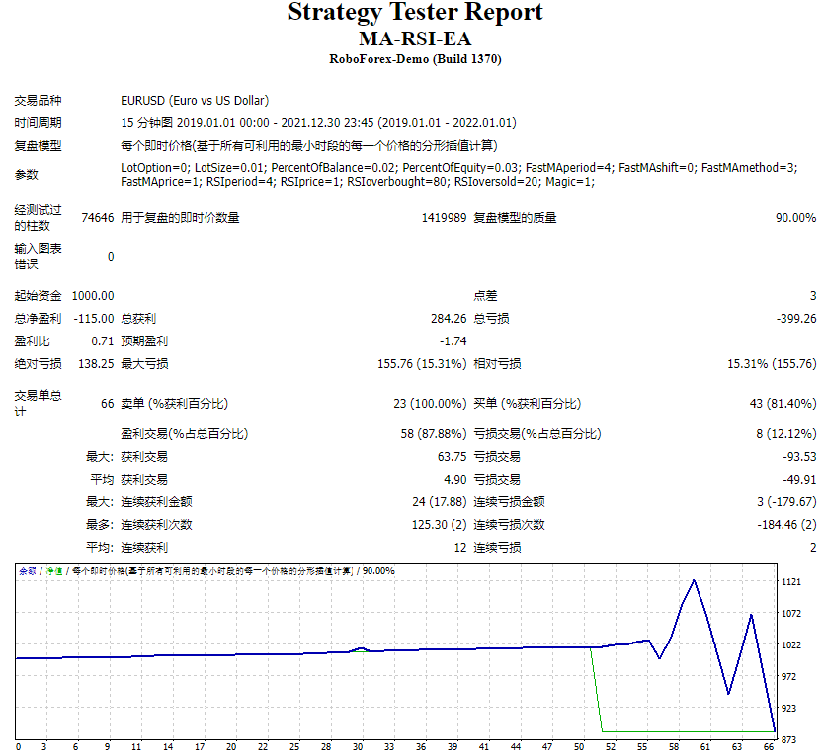Viewport: 824px width, 756px height.
Task: Select the LotOption=0 parameters line
Action: [459, 168]
